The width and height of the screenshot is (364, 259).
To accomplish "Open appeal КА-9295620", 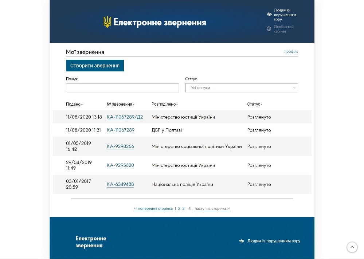I will coord(120,165).
